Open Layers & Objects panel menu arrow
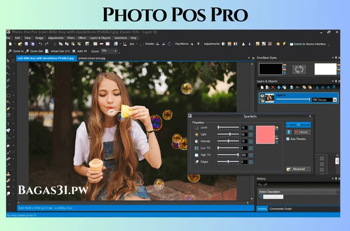The height and width of the screenshot is (231, 350). click(332, 81)
